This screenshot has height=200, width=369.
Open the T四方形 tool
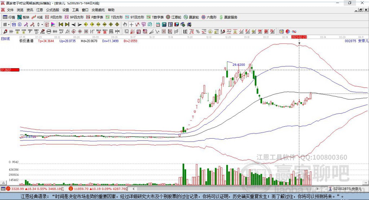pos(114,17)
